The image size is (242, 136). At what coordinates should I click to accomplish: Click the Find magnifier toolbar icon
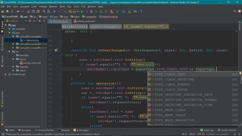(44, 12)
